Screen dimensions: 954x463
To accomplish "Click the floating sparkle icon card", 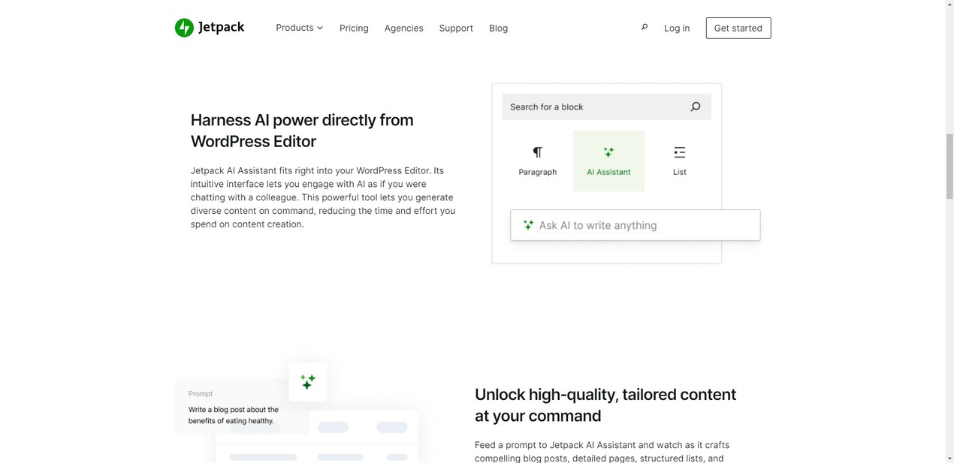I will pos(308,382).
